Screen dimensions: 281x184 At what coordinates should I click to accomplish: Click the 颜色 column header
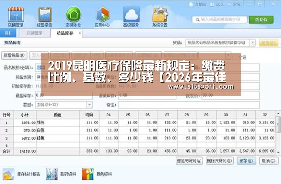coord(58,115)
